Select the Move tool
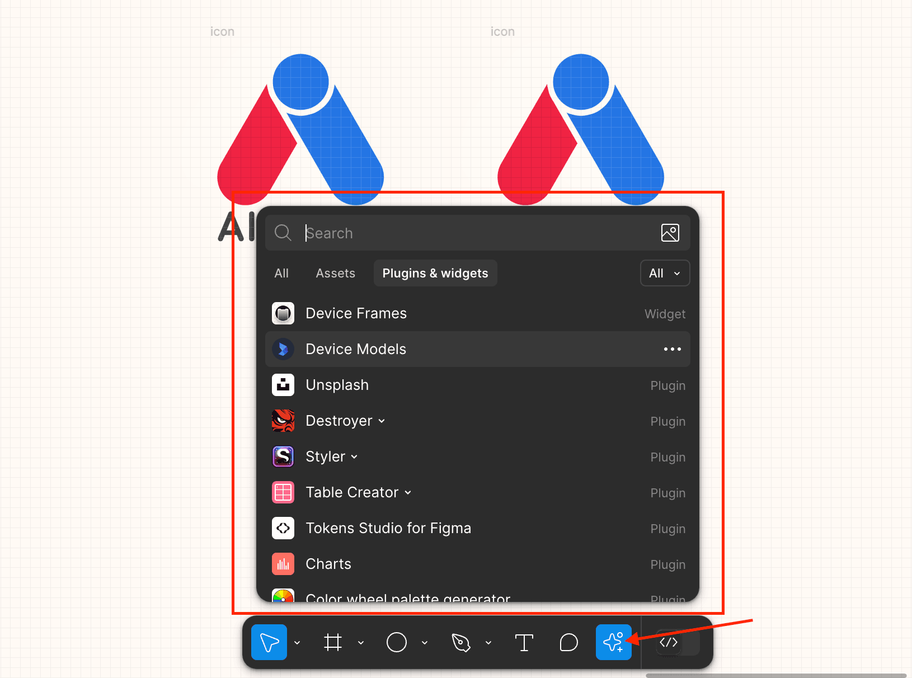 269,642
